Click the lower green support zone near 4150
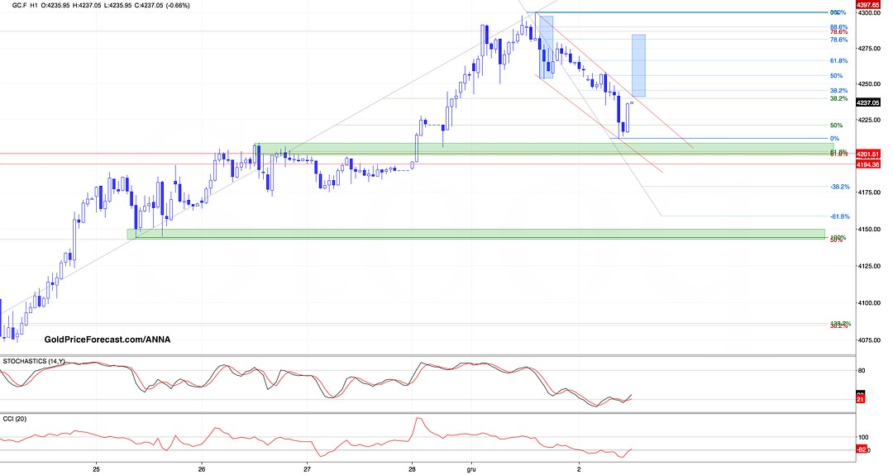Viewport: 893px width, 475px height. coord(475,234)
